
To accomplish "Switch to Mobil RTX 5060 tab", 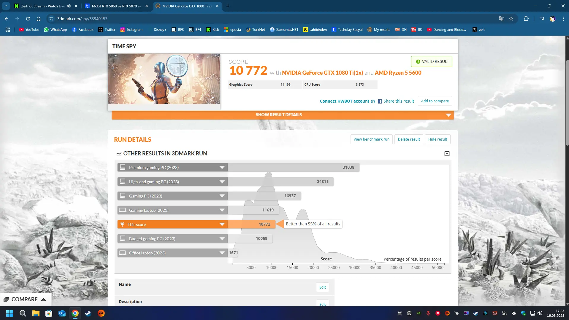I will pyautogui.click(x=116, y=6).
